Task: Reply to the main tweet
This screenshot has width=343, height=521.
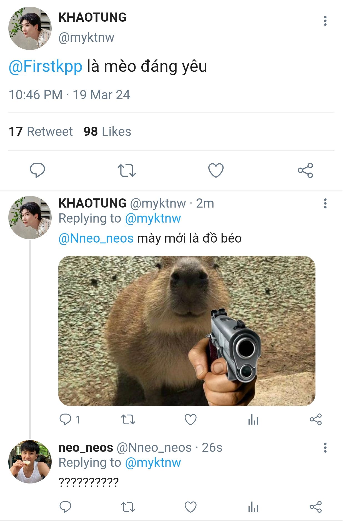Action: point(37,170)
